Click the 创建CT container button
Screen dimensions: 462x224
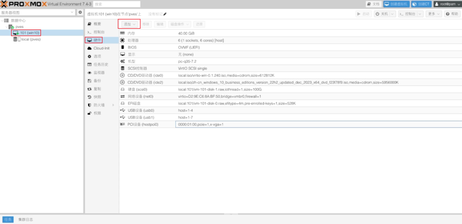(x=421, y=4)
